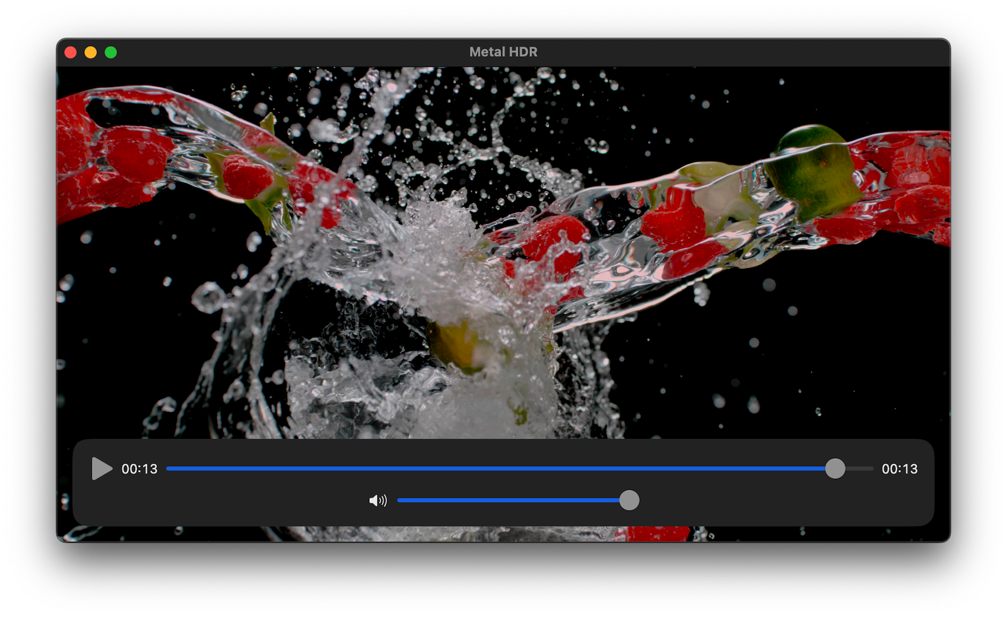Click the Metal HDR title bar text
Viewport: 1007px width, 617px height.
[503, 52]
